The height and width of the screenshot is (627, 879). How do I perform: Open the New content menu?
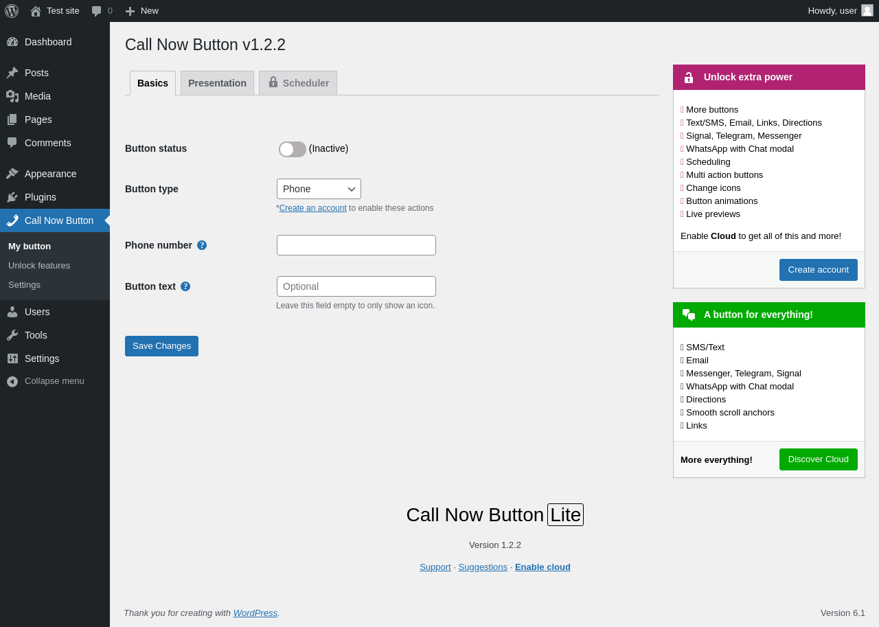click(141, 11)
